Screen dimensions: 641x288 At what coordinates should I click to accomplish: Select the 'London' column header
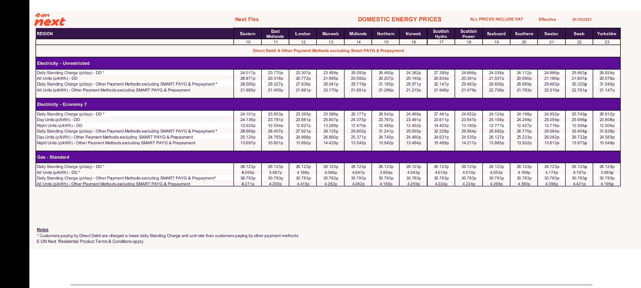303,34
